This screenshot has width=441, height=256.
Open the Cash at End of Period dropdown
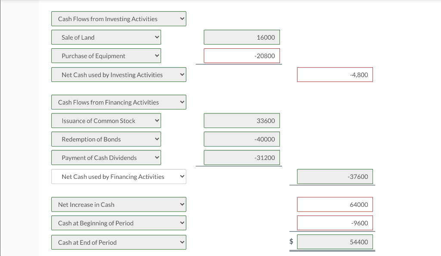[x=118, y=242]
